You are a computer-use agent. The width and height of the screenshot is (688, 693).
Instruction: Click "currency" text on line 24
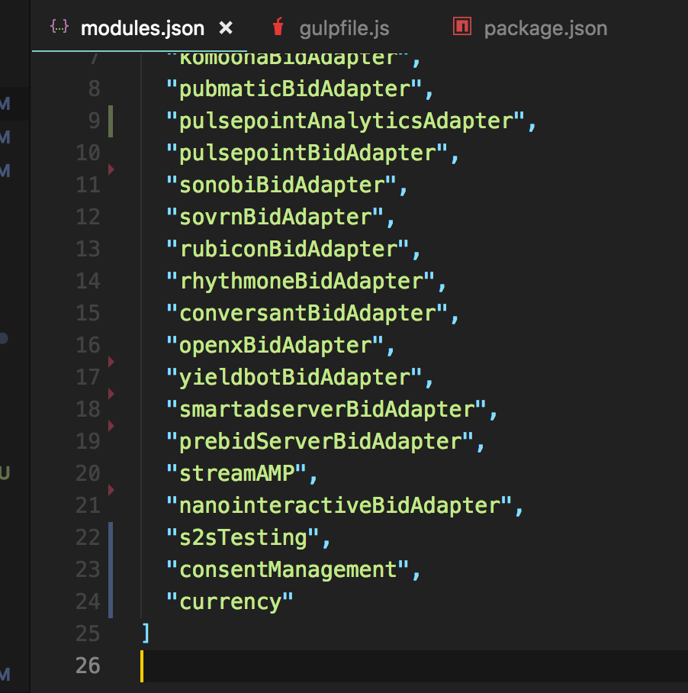[x=230, y=602]
